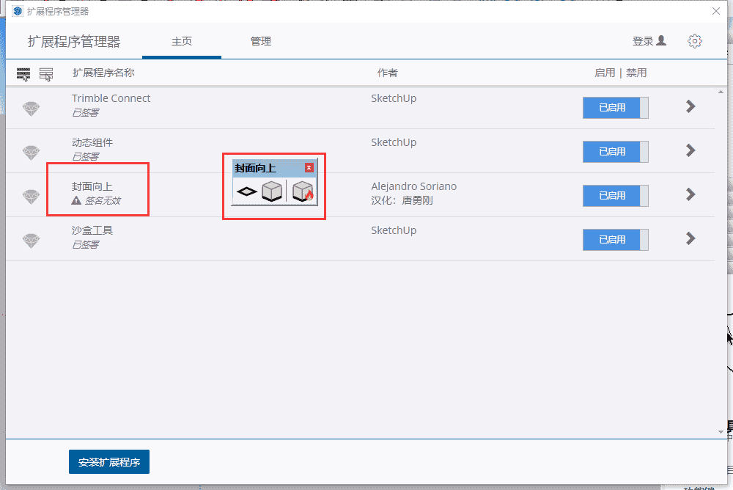Click 已签署 under Trimble Connect
Screen dimensions: 733x490
pyautogui.click(x=85, y=113)
